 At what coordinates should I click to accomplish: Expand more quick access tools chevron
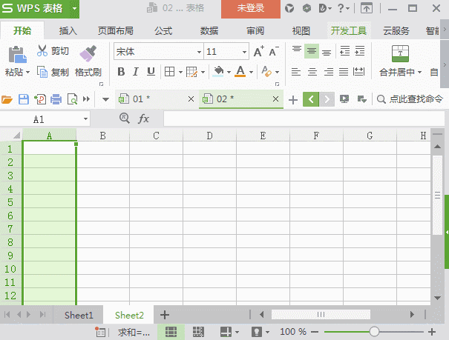pos(86,99)
